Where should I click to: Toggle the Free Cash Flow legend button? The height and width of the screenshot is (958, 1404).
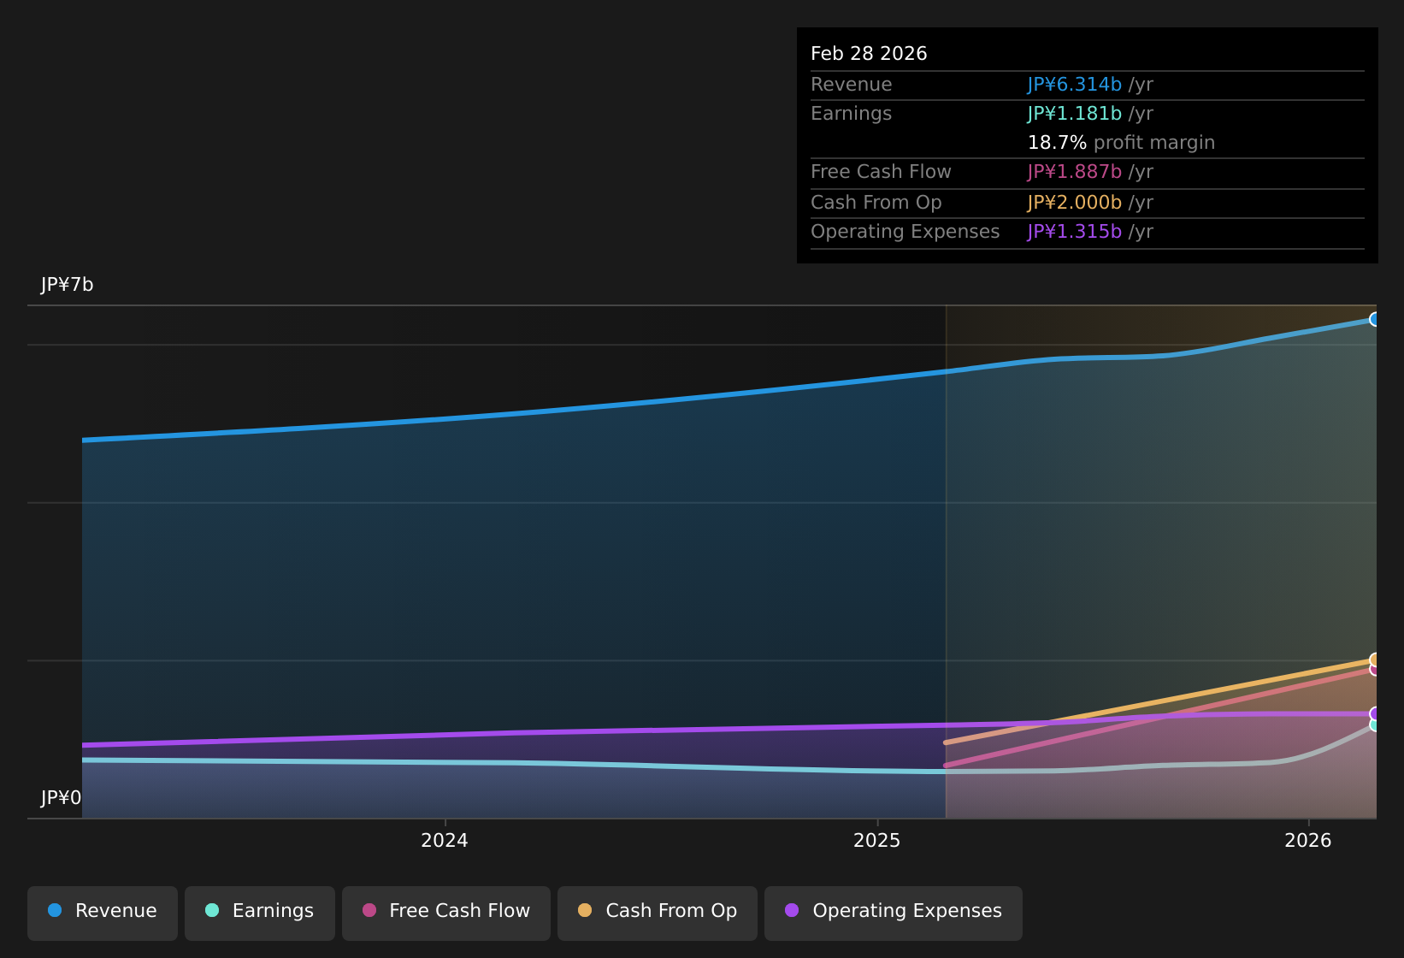point(446,913)
